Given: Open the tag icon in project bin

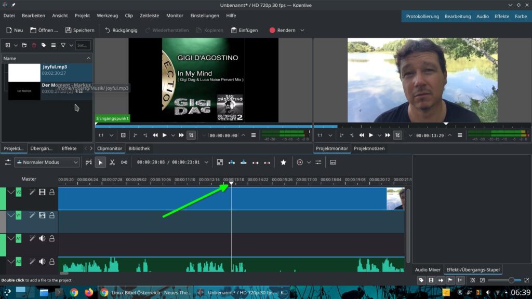Looking at the screenshot, I should (44, 45).
